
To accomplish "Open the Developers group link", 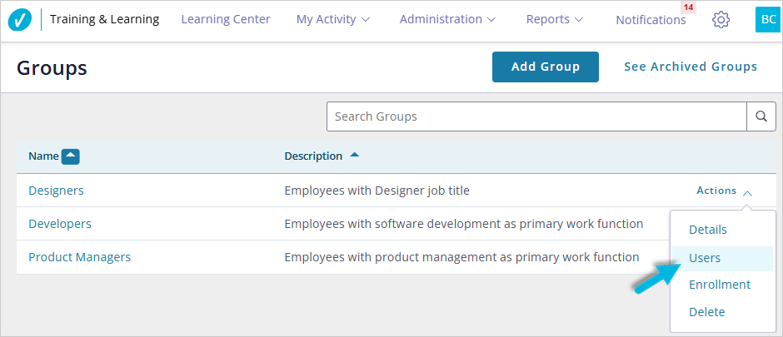I will pyautogui.click(x=60, y=224).
